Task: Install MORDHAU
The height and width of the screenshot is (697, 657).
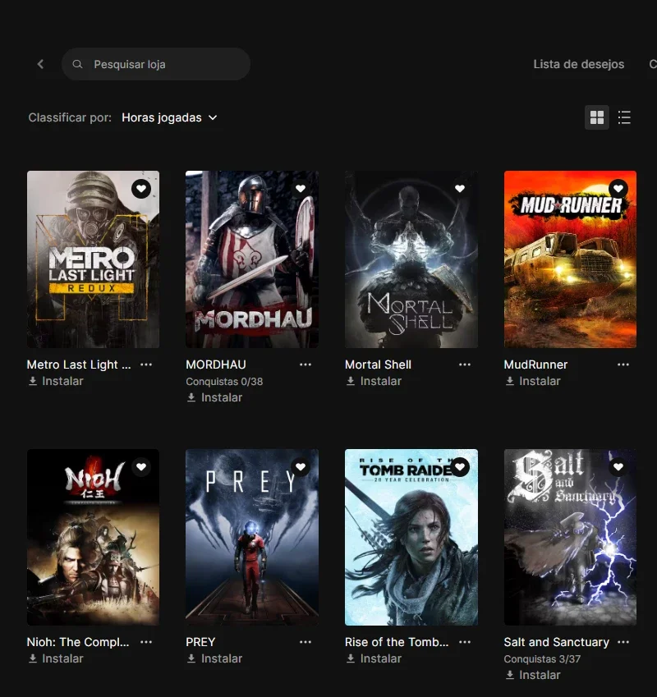Action: [214, 397]
